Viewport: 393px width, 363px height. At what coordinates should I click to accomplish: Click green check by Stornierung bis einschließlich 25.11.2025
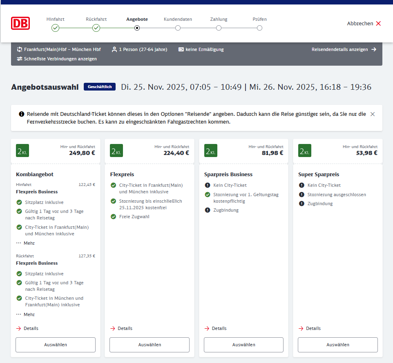(x=113, y=201)
